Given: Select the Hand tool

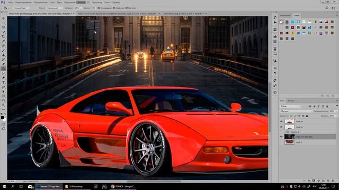Looking at the screenshot, I should click(3, 101).
